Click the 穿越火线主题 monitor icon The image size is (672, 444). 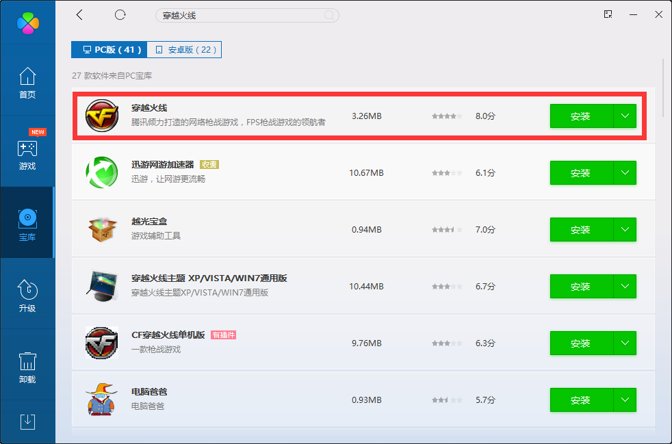(x=102, y=286)
